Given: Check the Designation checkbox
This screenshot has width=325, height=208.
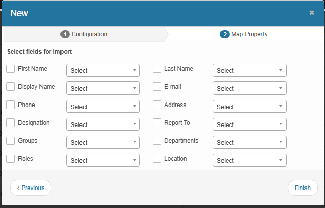Looking at the screenshot, I should click(x=11, y=123).
